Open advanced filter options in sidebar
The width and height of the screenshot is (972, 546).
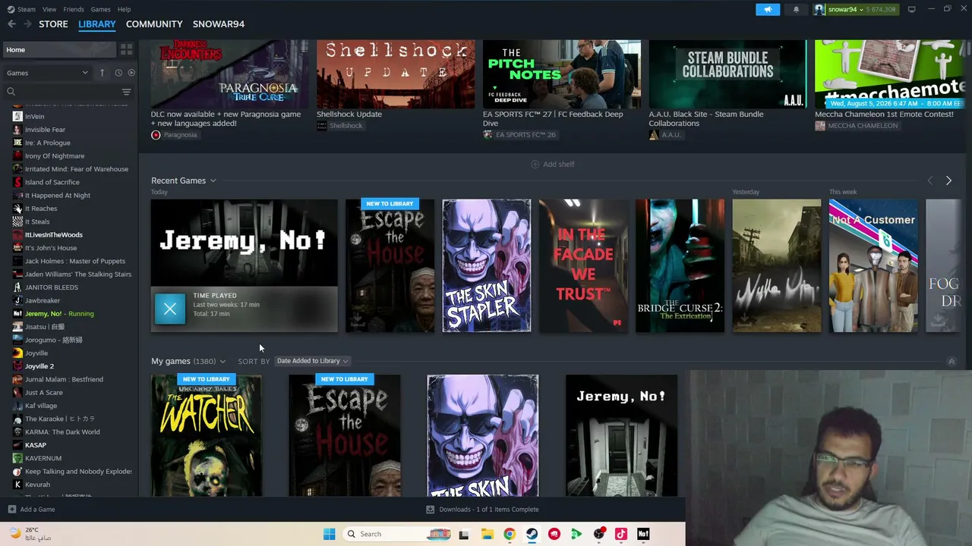126,92
